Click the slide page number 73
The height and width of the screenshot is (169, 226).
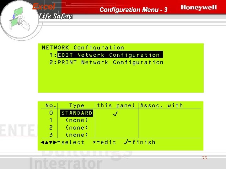click(x=205, y=158)
